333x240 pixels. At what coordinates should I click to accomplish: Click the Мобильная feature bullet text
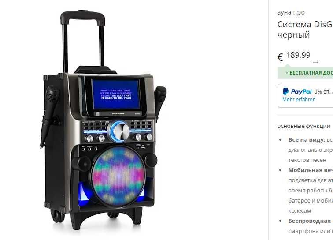pyautogui.click(x=311, y=191)
